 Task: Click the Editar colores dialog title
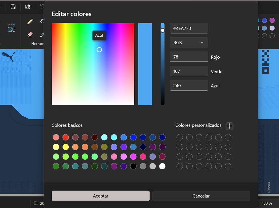(x=72, y=14)
